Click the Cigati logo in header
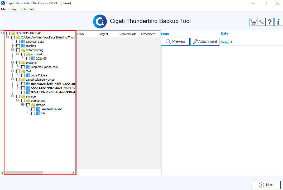This screenshot has height=190, width=283. [100, 21]
